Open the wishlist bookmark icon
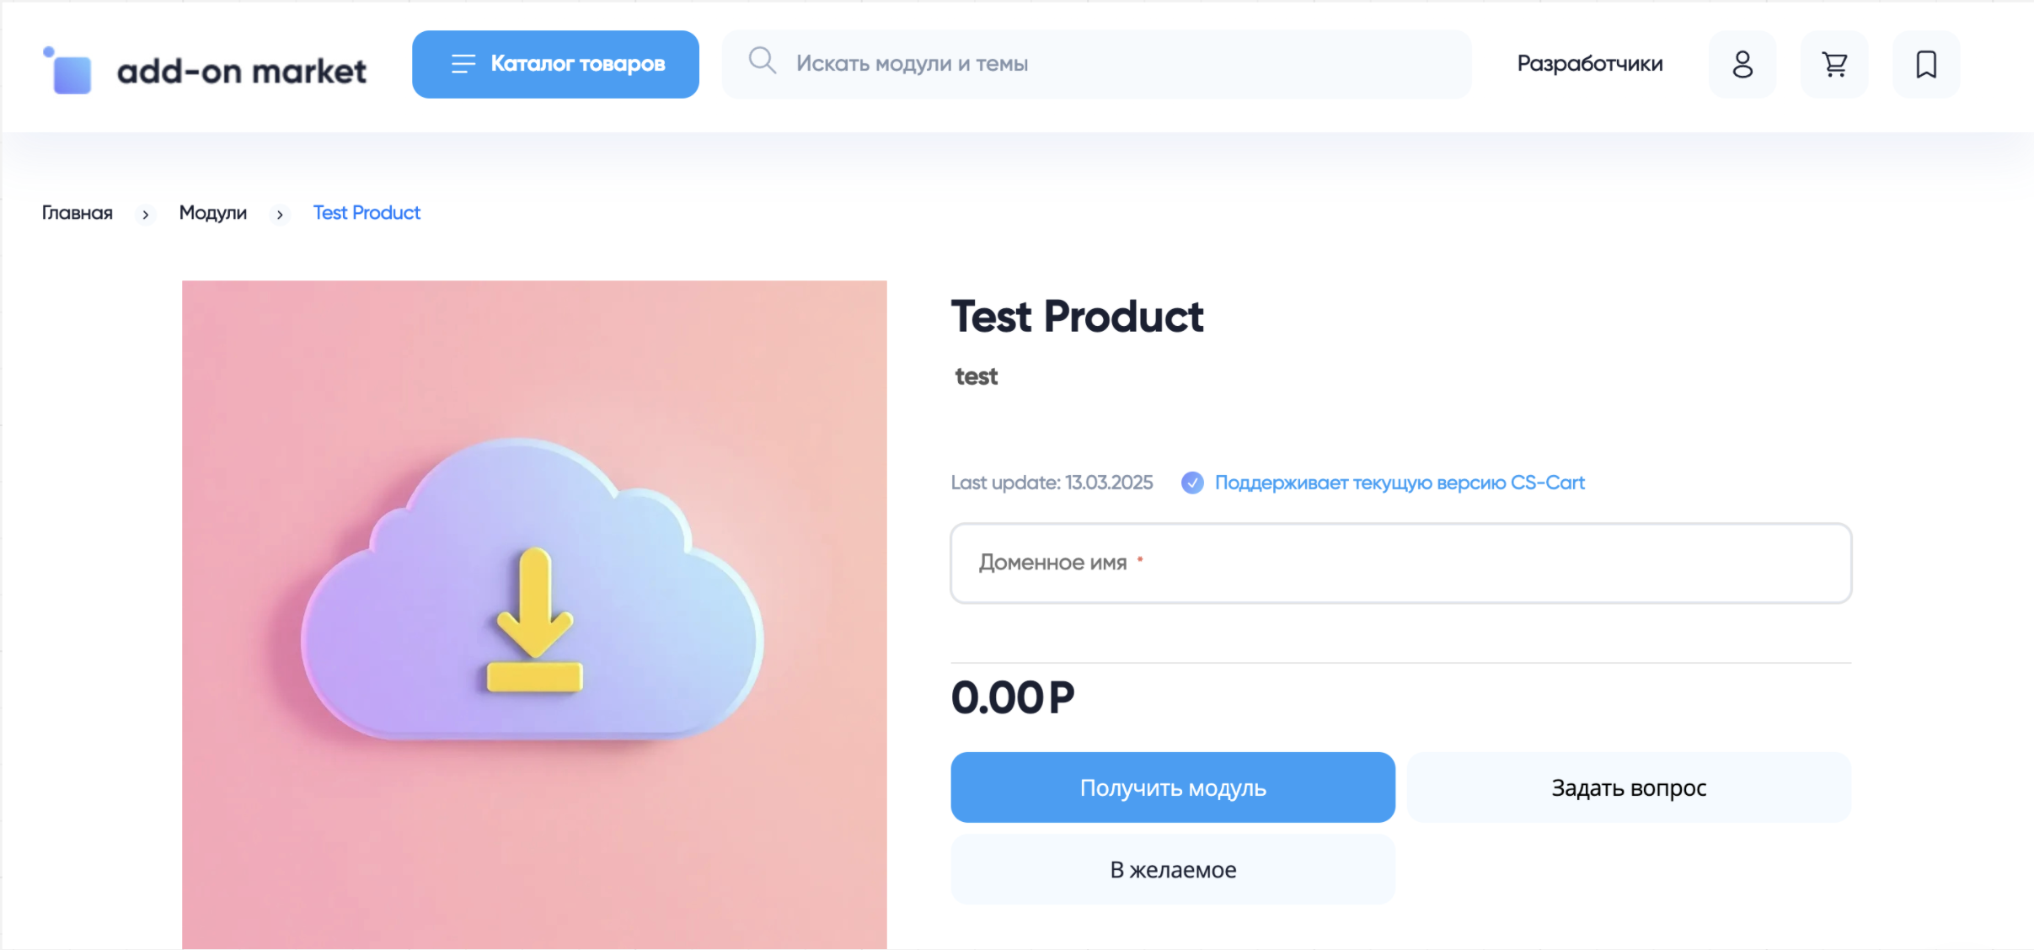This screenshot has width=2034, height=950. click(1926, 64)
